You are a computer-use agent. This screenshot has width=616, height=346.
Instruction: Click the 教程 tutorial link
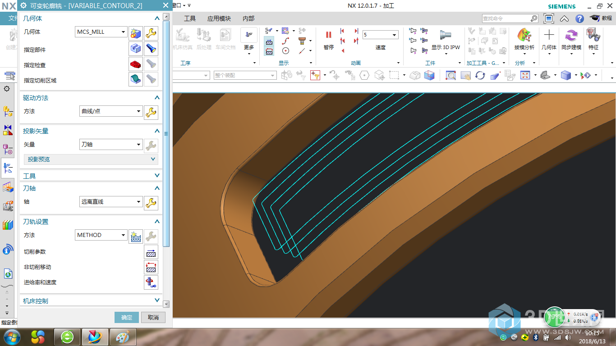tap(601, 18)
